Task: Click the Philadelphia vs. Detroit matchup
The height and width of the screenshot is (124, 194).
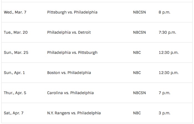Action: [x=69, y=32]
